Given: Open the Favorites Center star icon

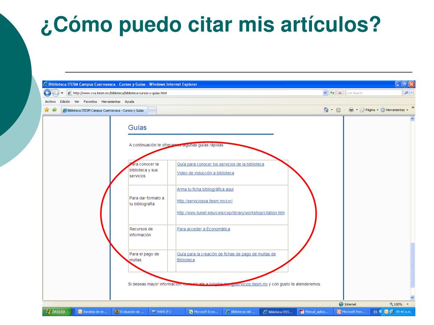Looking at the screenshot, I should (47, 110).
